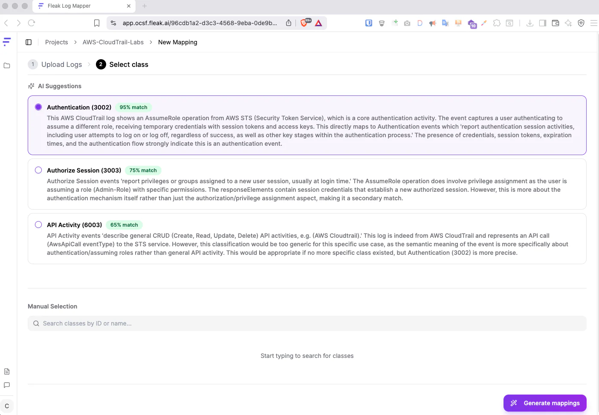The height and width of the screenshot is (415, 599).
Task: Go back with the browser back arrow
Action: (6, 23)
